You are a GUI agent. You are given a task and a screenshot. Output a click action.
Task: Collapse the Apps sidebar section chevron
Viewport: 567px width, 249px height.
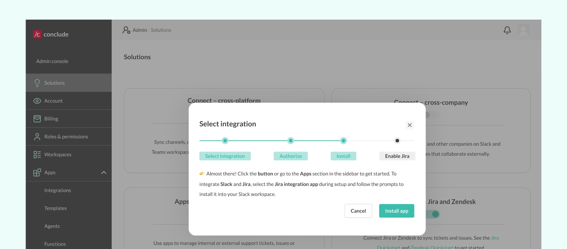[104, 172]
